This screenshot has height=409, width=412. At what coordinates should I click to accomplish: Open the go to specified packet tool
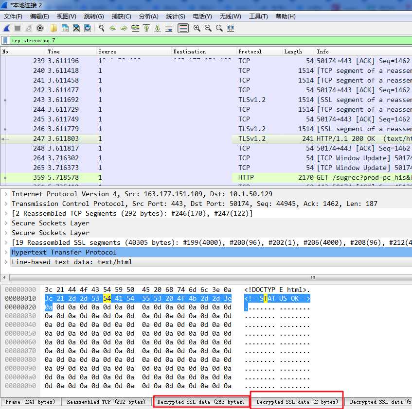(x=135, y=28)
